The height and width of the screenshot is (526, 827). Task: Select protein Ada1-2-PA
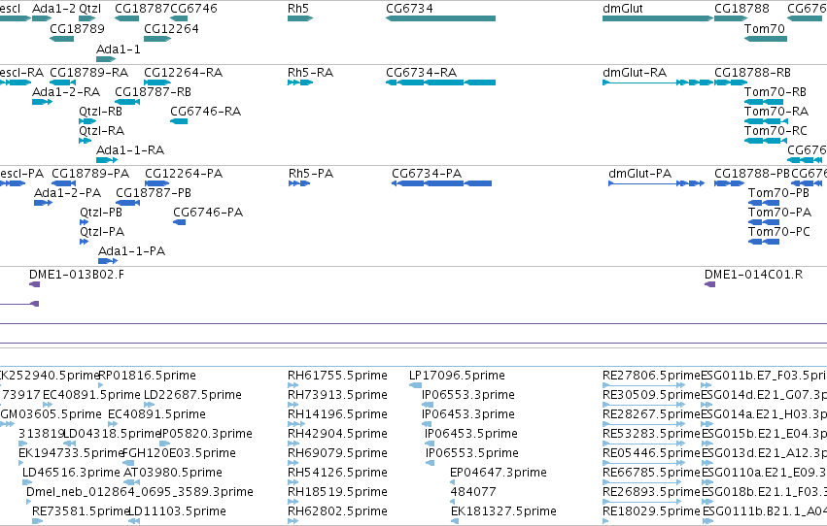[x=44, y=203]
